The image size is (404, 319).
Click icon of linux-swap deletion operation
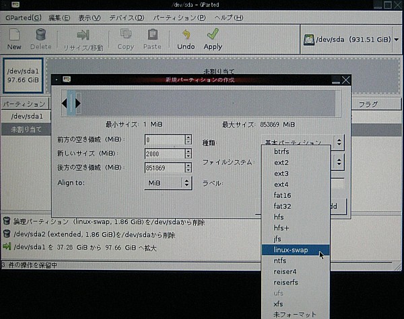[7, 221]
